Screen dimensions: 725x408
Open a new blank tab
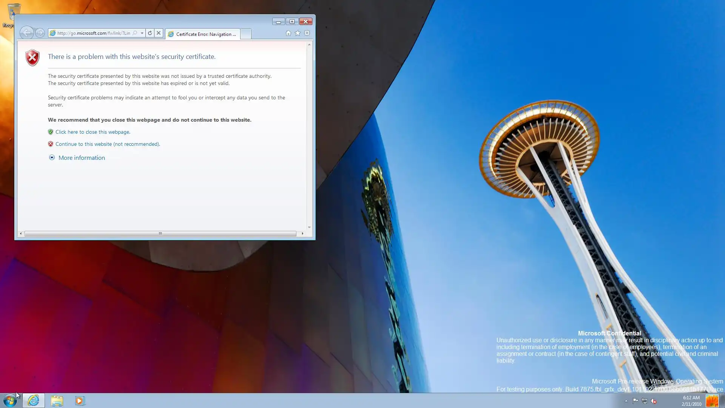tap(245, 34)
